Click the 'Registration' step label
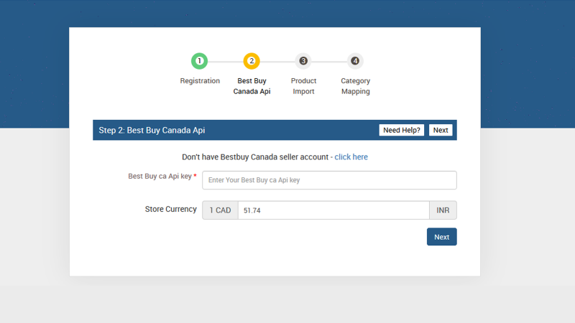575x323 pixels. (200, 80)
